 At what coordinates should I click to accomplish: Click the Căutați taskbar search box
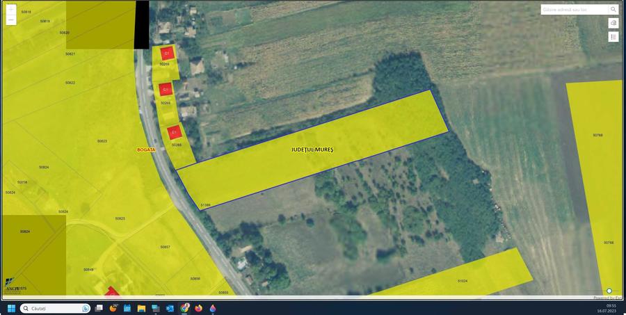(x=55, y=309)
